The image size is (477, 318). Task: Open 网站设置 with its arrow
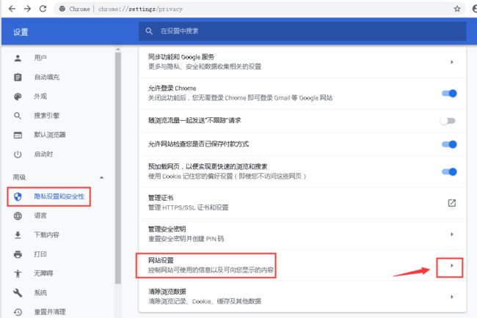coord(452,266)
